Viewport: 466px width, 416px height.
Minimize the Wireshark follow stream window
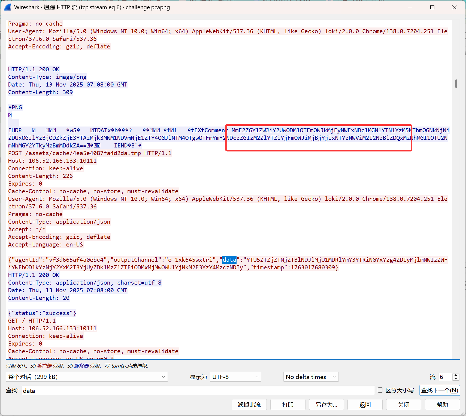point(410,7)
